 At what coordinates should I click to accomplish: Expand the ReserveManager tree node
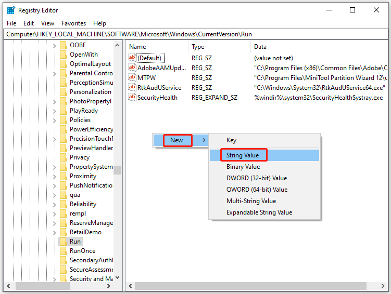[54, 223]
